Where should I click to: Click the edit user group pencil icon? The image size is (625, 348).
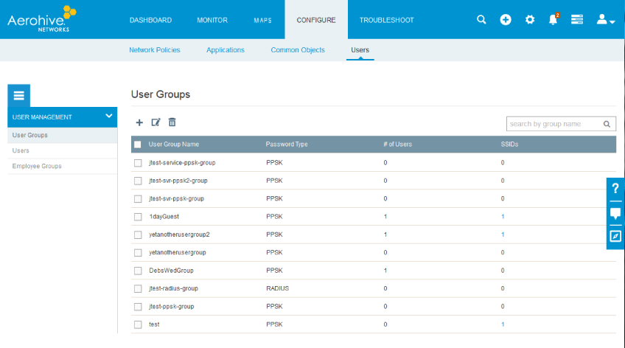pyautogui.click(x=156, y=122)
